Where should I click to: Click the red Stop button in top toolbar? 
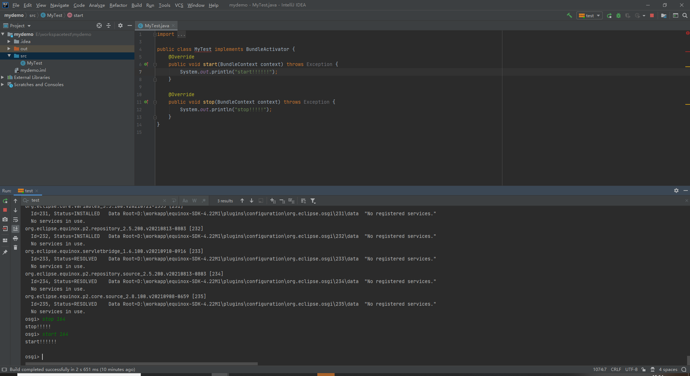coord(652,15)
